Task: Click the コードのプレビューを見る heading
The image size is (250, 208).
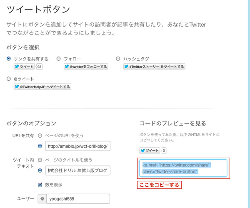Action: pyautogui.click(x=173, y=123)
